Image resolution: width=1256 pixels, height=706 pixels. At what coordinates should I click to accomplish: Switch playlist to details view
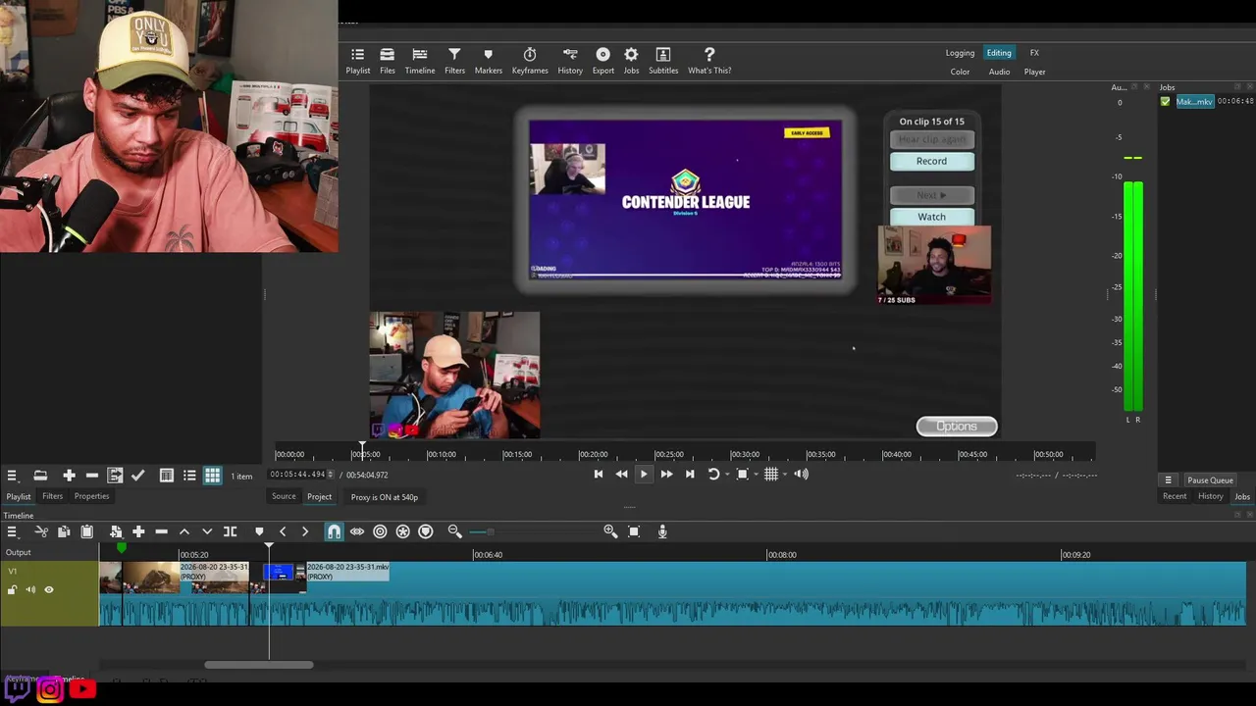[x=167, y=476]
